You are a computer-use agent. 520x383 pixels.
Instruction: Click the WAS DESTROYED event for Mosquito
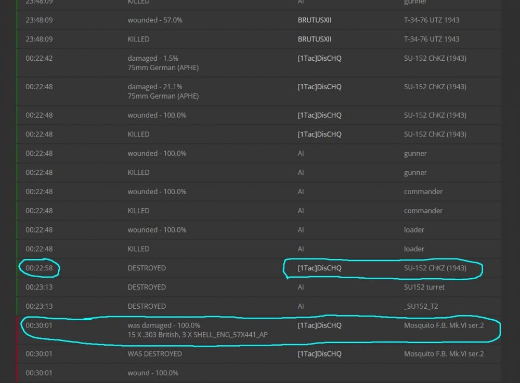tap(153, 353)
